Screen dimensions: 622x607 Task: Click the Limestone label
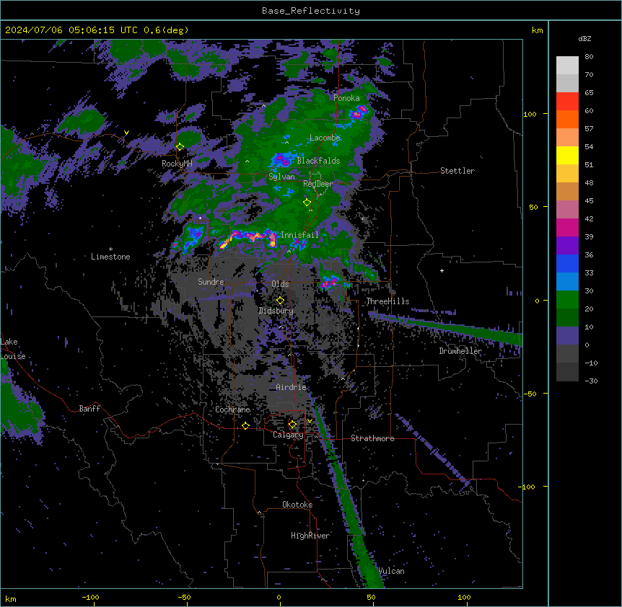[110, 257]
